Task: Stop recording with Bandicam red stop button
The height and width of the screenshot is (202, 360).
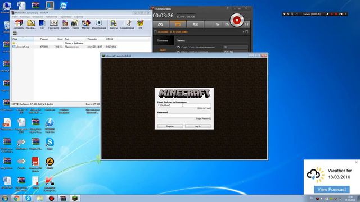Action: (237, 20)
